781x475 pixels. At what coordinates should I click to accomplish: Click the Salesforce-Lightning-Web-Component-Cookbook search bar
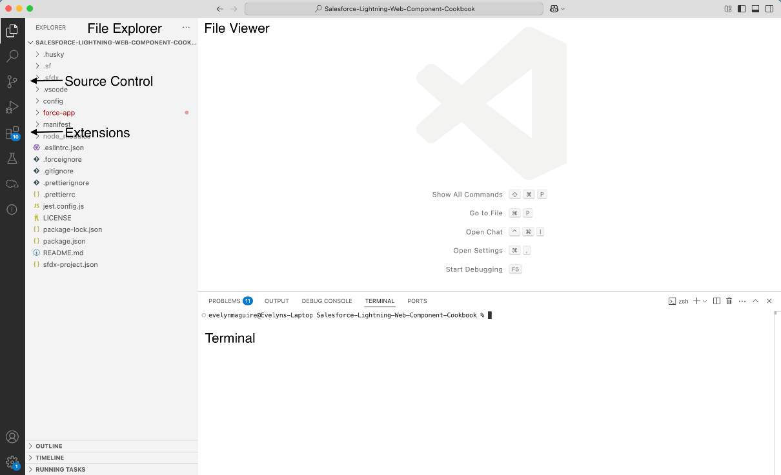[398, 8]
